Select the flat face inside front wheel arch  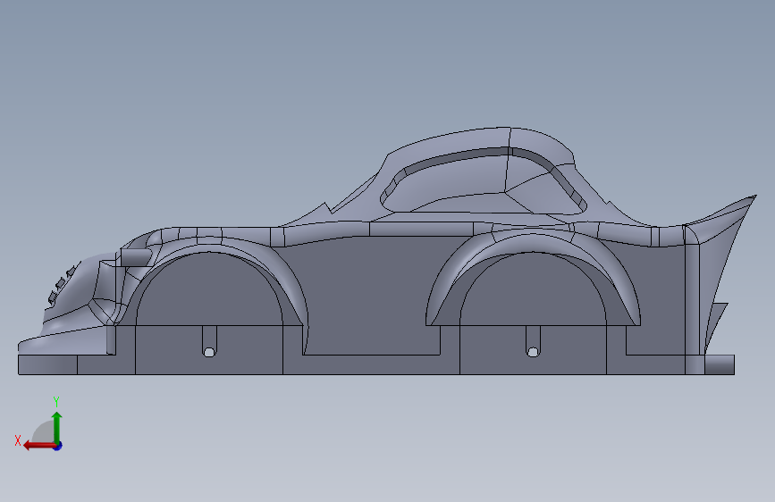tap(208, 291)
